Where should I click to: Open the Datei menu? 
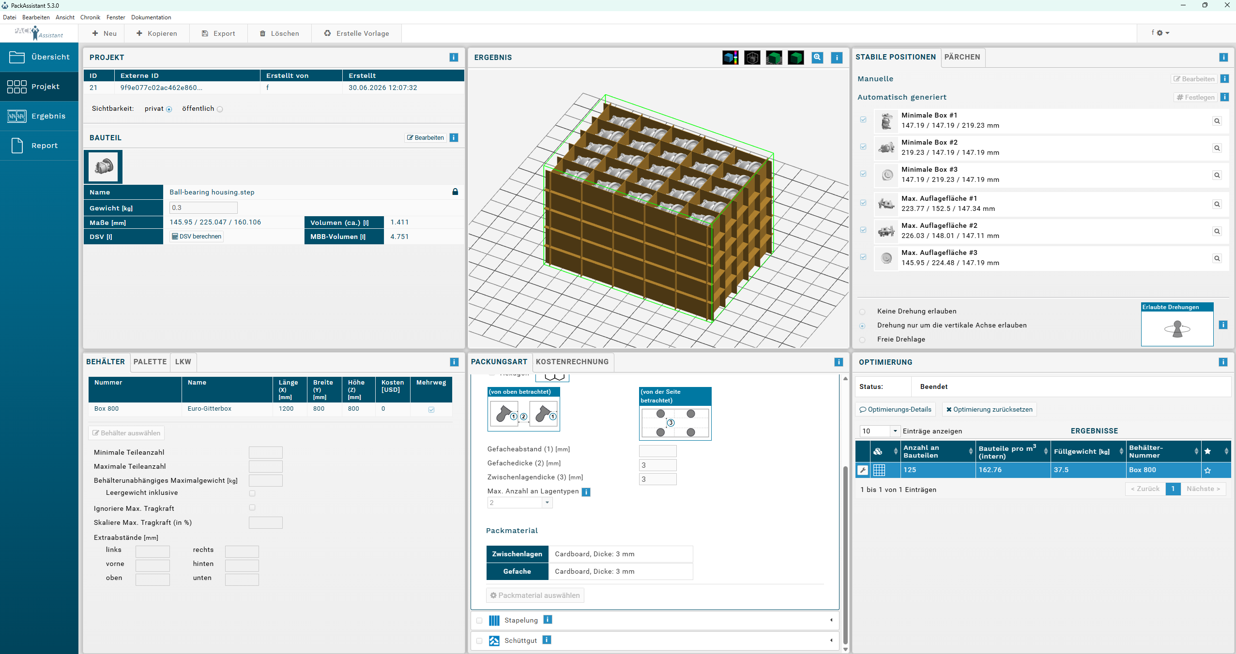click(x=10, y=17)
